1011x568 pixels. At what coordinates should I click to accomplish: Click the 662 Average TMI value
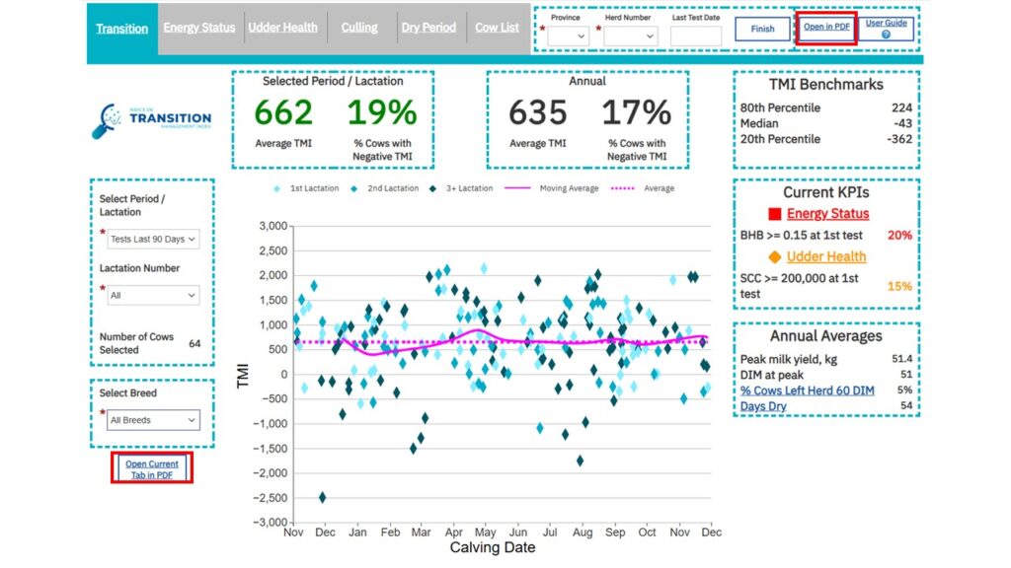[283, 112]
